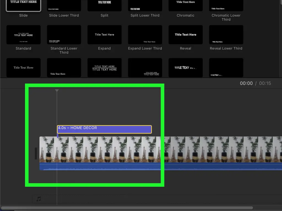The width and height of the screenshot is (282, 211).
Task: Select the Slide title thumbnail
Action: tap(23, 5)
